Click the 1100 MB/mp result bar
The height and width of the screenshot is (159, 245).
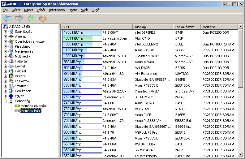point(82,50)
